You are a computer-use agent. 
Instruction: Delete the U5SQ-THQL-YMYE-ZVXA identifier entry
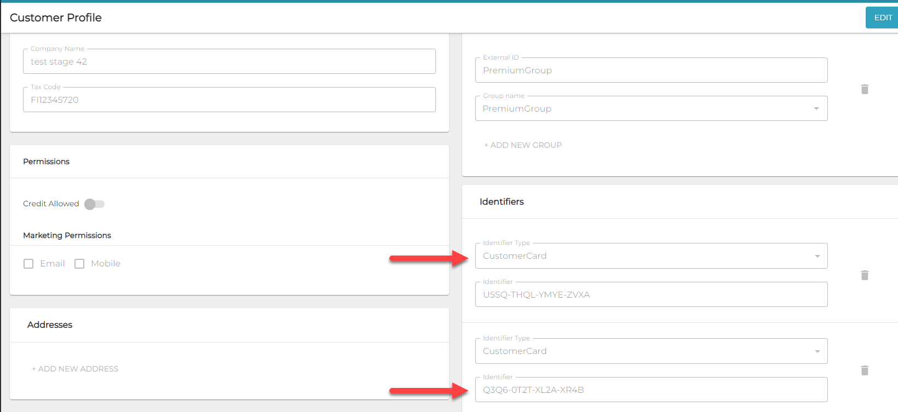point(865,275)
